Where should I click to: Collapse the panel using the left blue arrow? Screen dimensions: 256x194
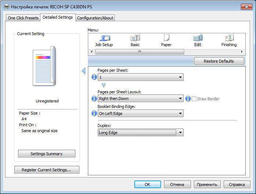click(x=83, y=71)
